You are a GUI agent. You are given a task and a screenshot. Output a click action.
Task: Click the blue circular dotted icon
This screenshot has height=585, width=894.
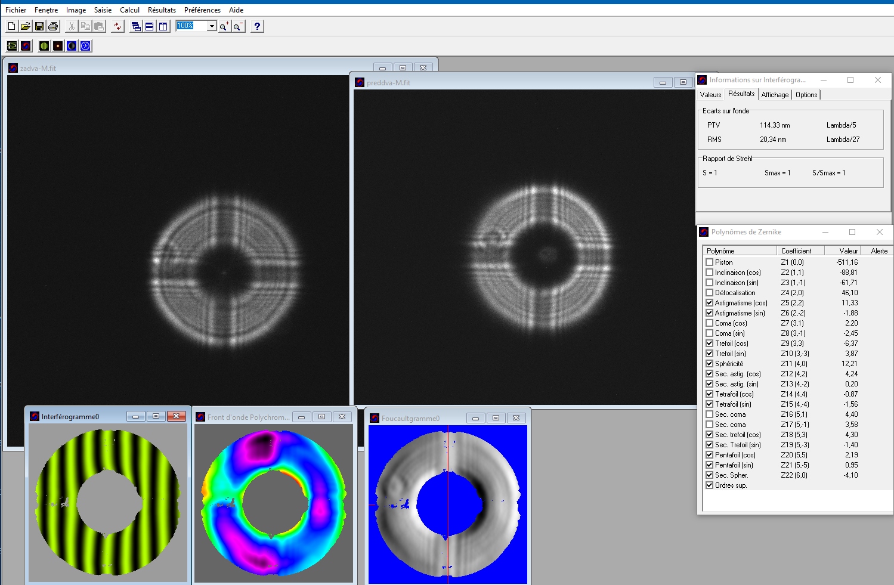pyautogui.click(x=85, y=46)
